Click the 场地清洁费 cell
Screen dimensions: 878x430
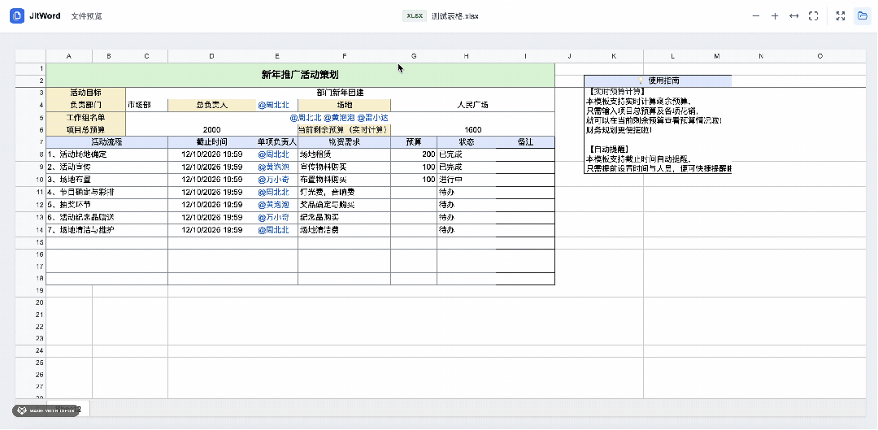tap(345, 230)
